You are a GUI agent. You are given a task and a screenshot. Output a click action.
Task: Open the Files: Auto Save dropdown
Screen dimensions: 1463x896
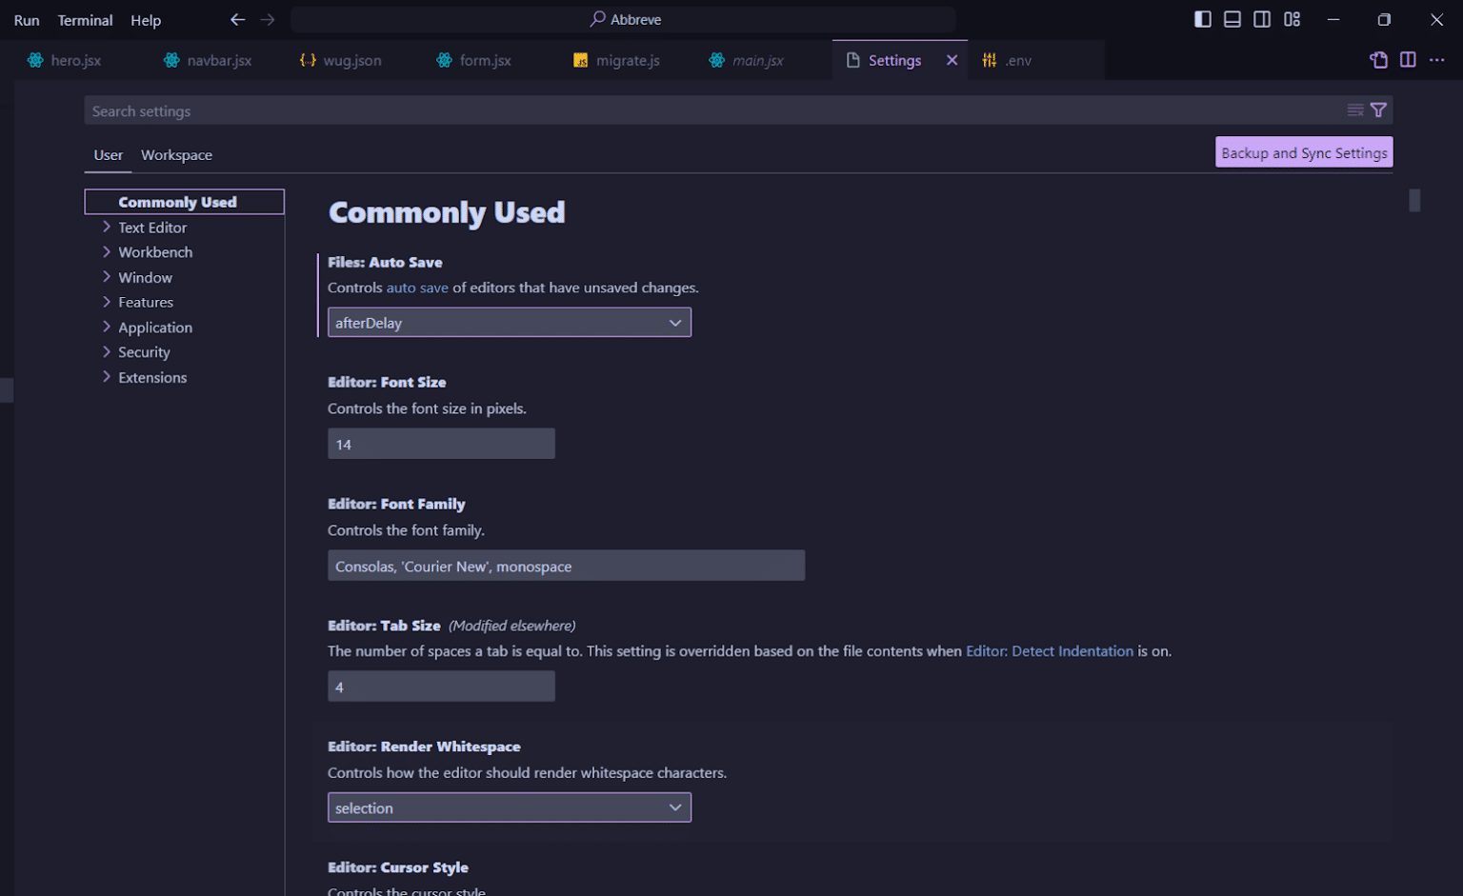click(509, 322)
